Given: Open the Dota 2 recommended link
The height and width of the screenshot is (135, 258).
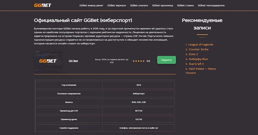Looking at the screenshot, I should pyautogui.click(x=193, y=54).
